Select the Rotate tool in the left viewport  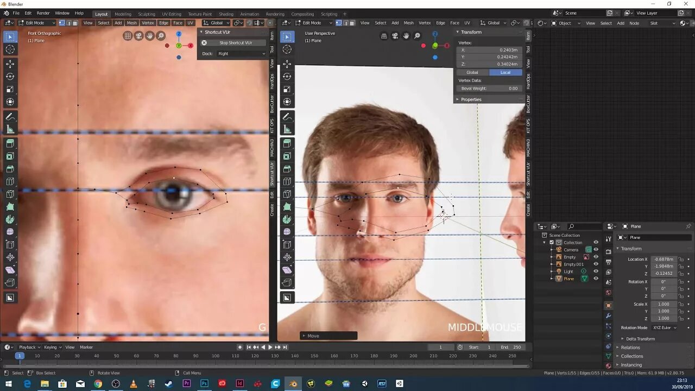pos(10,77)
